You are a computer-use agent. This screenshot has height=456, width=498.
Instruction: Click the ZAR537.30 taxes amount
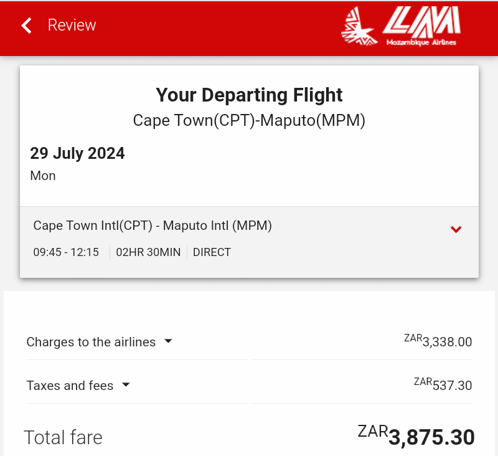443,384
